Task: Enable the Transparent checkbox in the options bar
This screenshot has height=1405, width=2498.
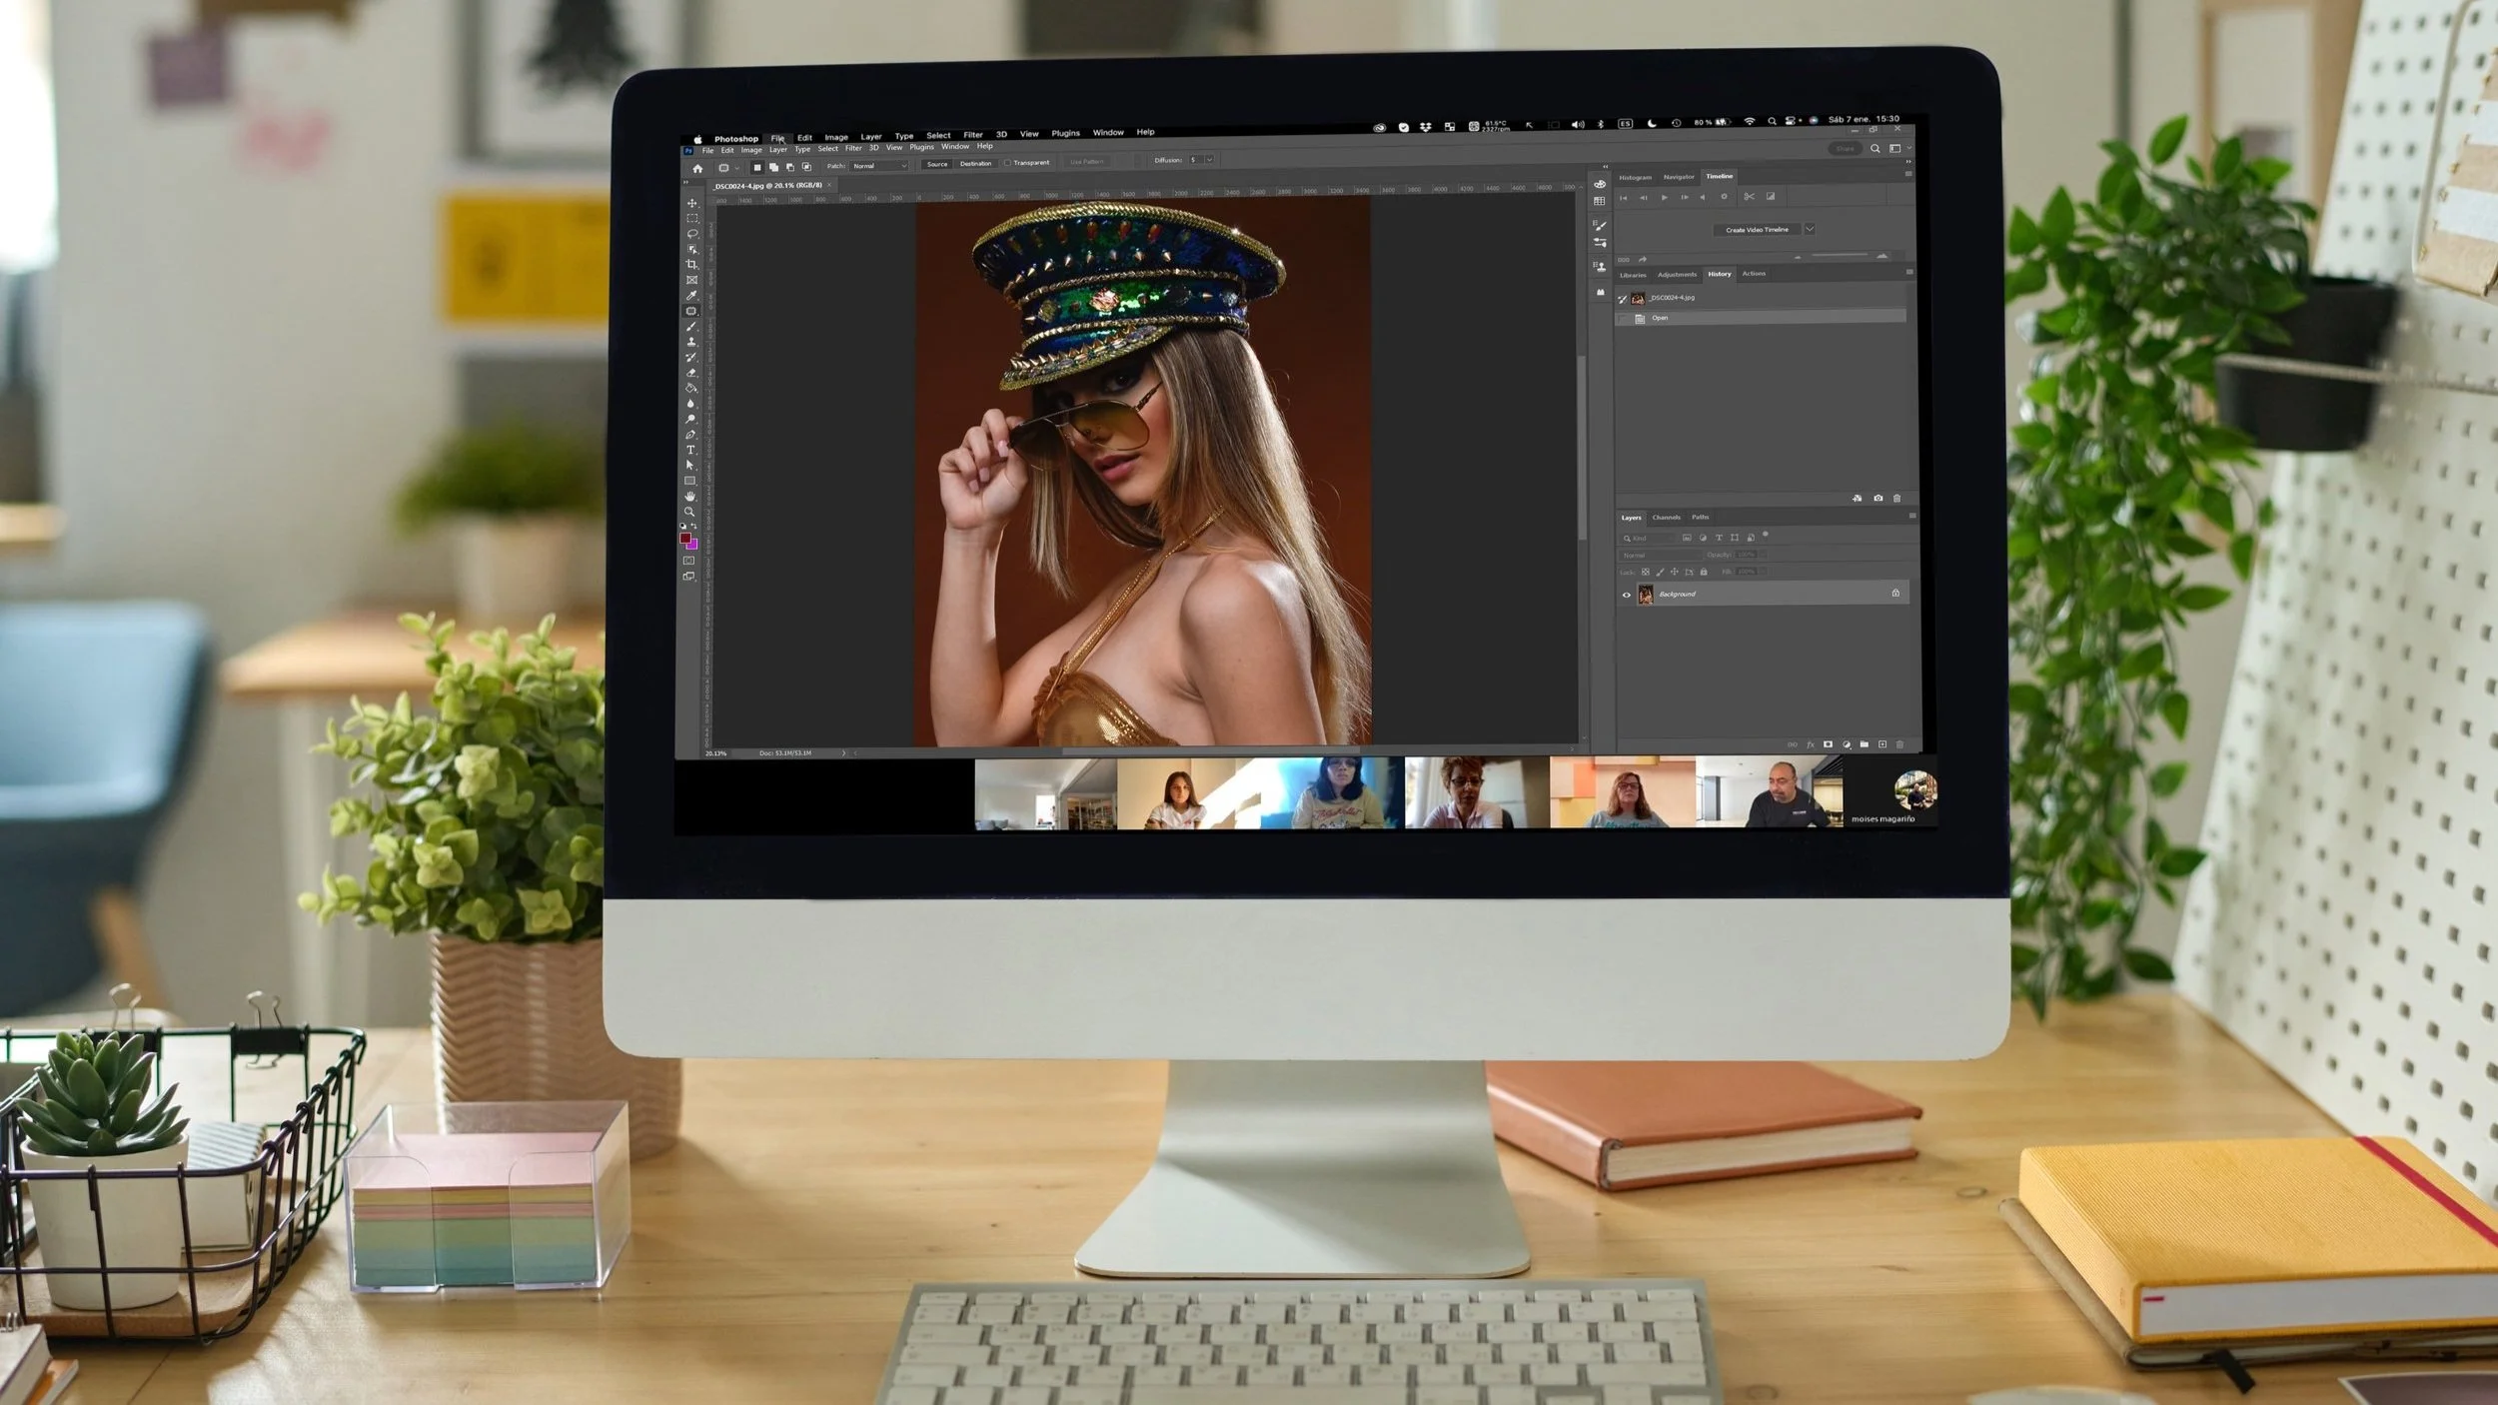Action: pyautogui.click(x=1006, y=161)
